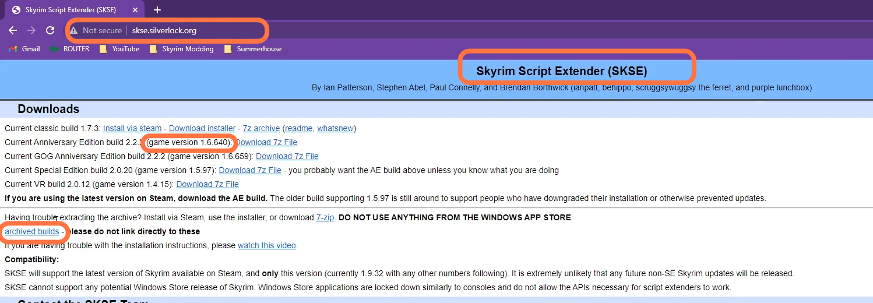Open the watch this video link
Viewport: 873px width, 303px height.
pyautogui.click(x=267, y=245)
